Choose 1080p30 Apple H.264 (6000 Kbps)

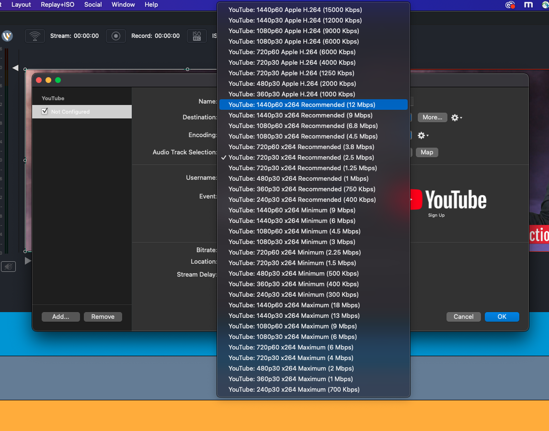click(313, 41)
